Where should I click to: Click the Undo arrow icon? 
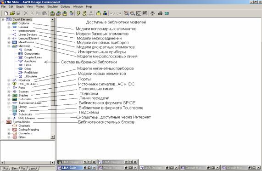(112, 13)
